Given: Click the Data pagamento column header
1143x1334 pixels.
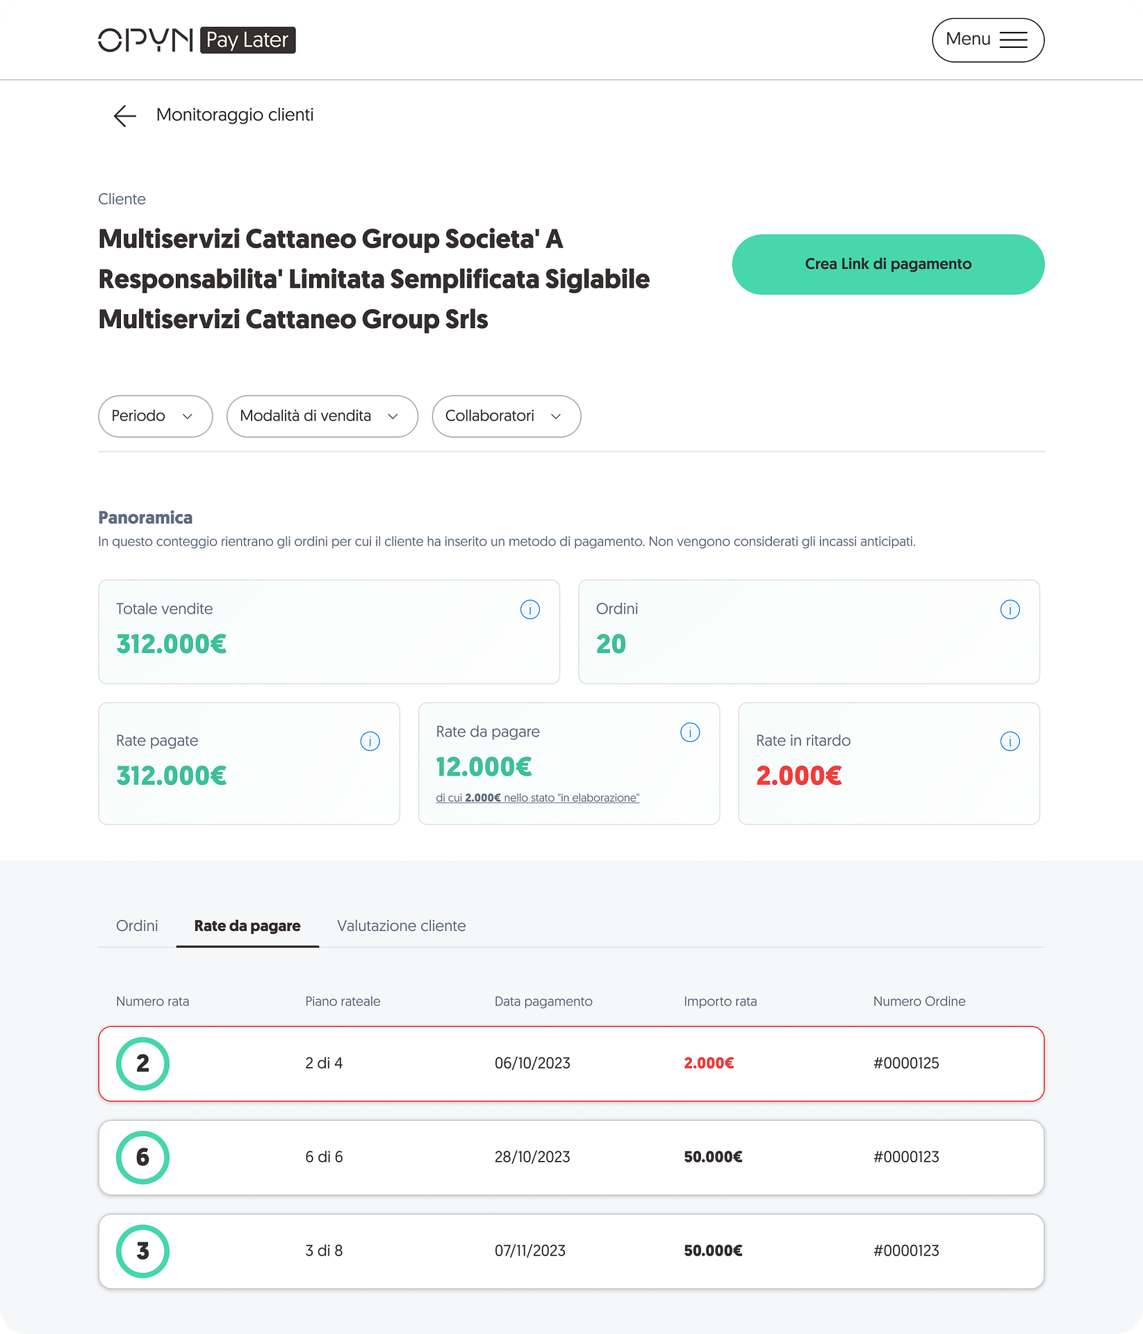Looking at the screenshot, I should click(543, 1001).
